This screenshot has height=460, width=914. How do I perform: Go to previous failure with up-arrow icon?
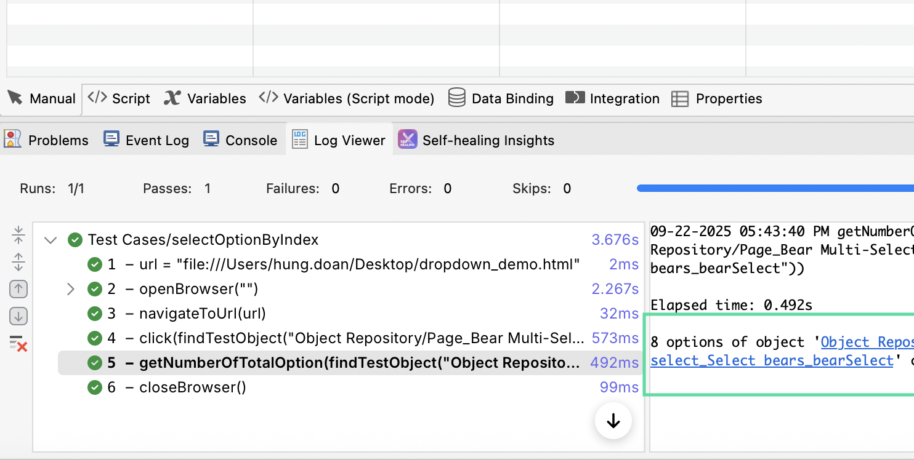[18, 288]
